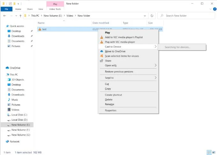The image size is (217, 155).
Task: Select Documents under This PC
Action: click(18, 90)
